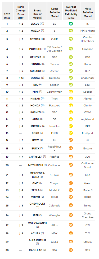Click Average Predicted Reliability Score header
Viewport: 99px width, 259px height.
coord(71,12)
